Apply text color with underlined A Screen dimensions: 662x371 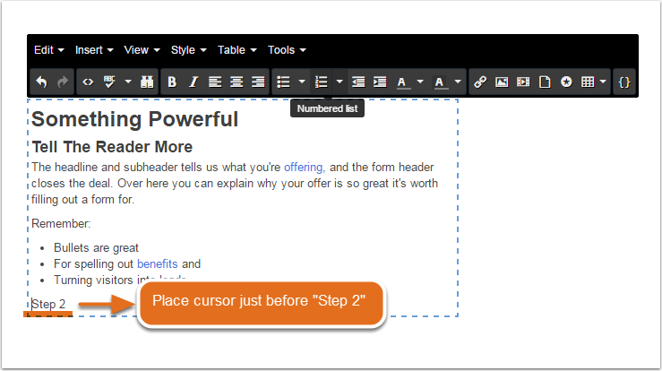point(402,82)
